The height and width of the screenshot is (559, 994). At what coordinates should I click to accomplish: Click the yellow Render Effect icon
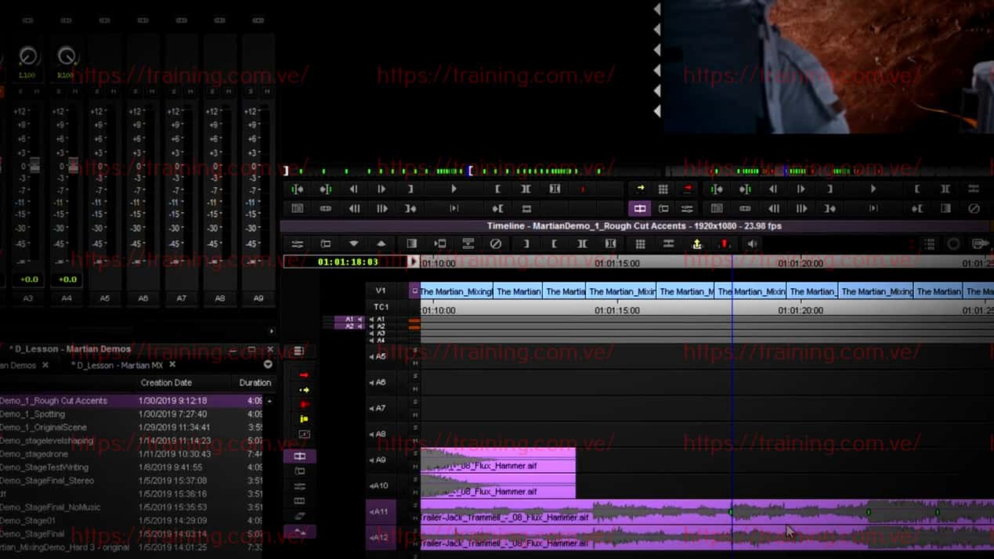point(695,243)
